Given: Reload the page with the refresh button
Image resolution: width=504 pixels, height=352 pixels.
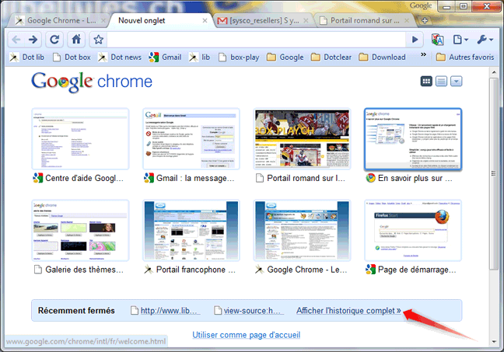Looking at the screenshot, I should click(54, 40).
